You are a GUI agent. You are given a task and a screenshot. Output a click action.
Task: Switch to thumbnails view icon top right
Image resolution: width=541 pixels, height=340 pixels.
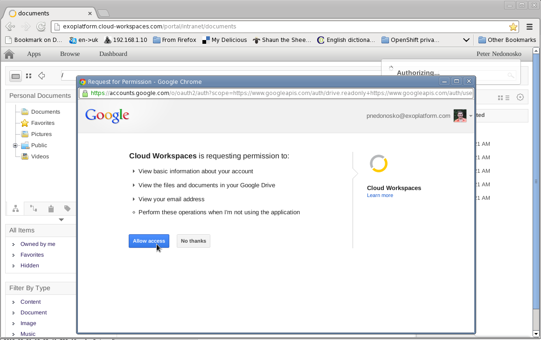coord(500,98)
